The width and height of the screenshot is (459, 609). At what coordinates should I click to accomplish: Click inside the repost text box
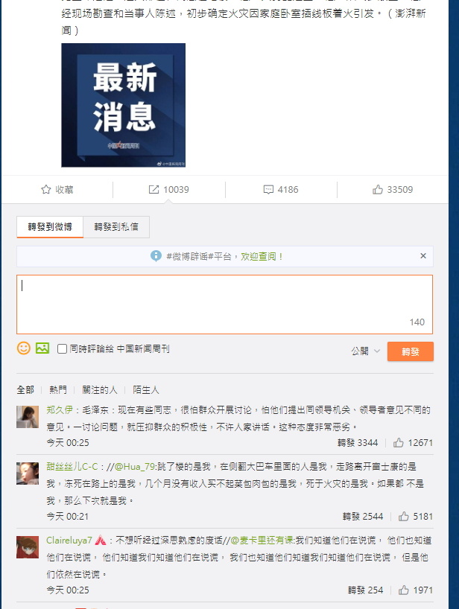pyautogui.click(x=224, y=304)
